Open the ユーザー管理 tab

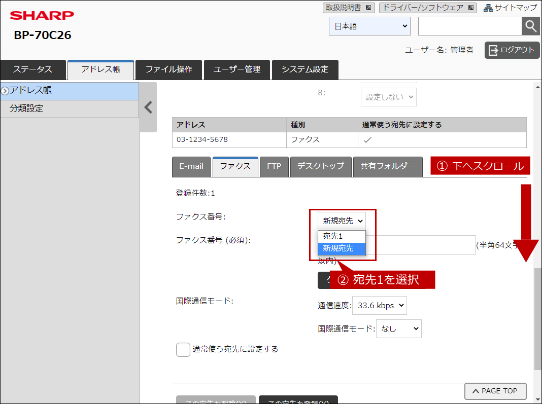[x=237, y=69]
